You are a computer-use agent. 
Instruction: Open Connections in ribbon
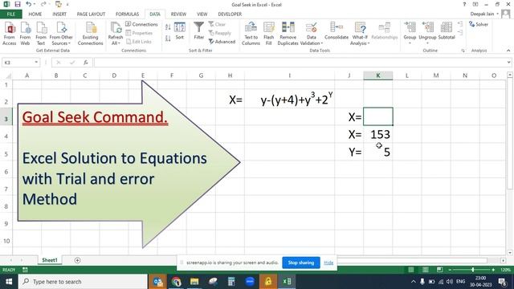pyautogui.click(x=141, y=24)
